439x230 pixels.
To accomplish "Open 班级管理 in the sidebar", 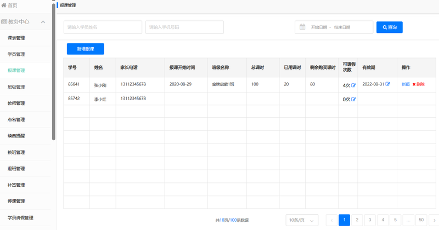I will tap(16, 87).
